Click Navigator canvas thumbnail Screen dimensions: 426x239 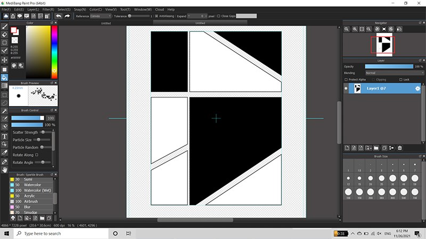[x=384, y=45]
